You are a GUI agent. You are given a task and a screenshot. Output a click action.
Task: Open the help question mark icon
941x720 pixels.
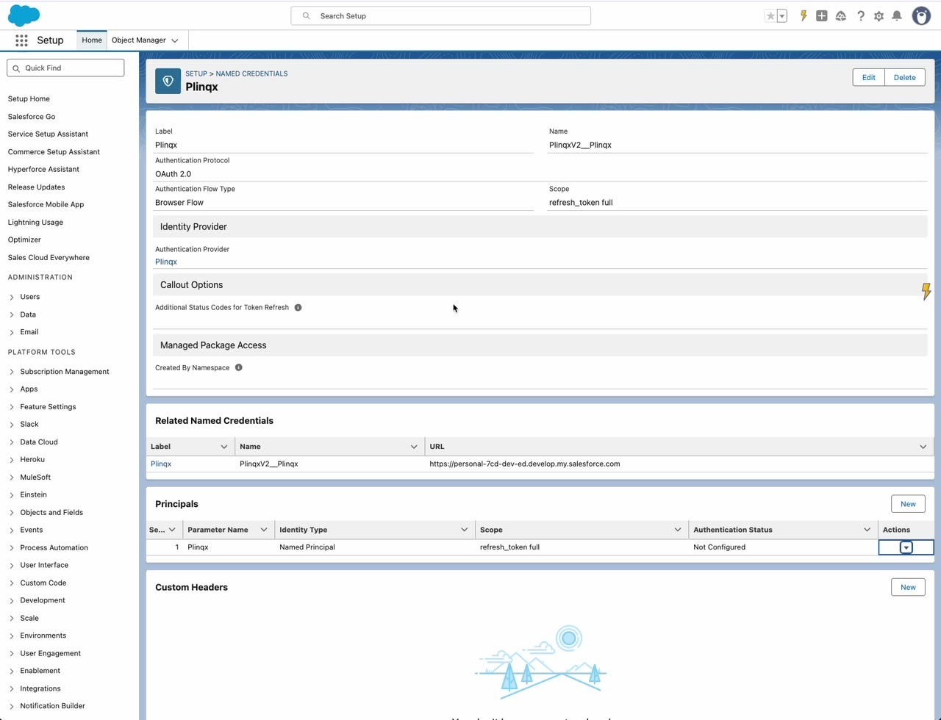(861, 15)
